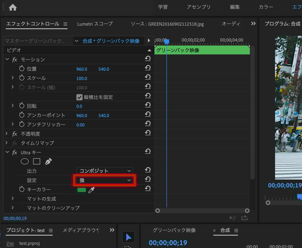Show more panels with double chevron
302x248 pixels.
tap(253, 24)
